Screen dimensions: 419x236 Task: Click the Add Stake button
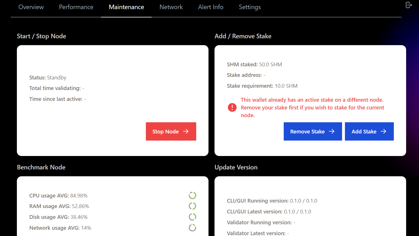[x=369, y=131]
